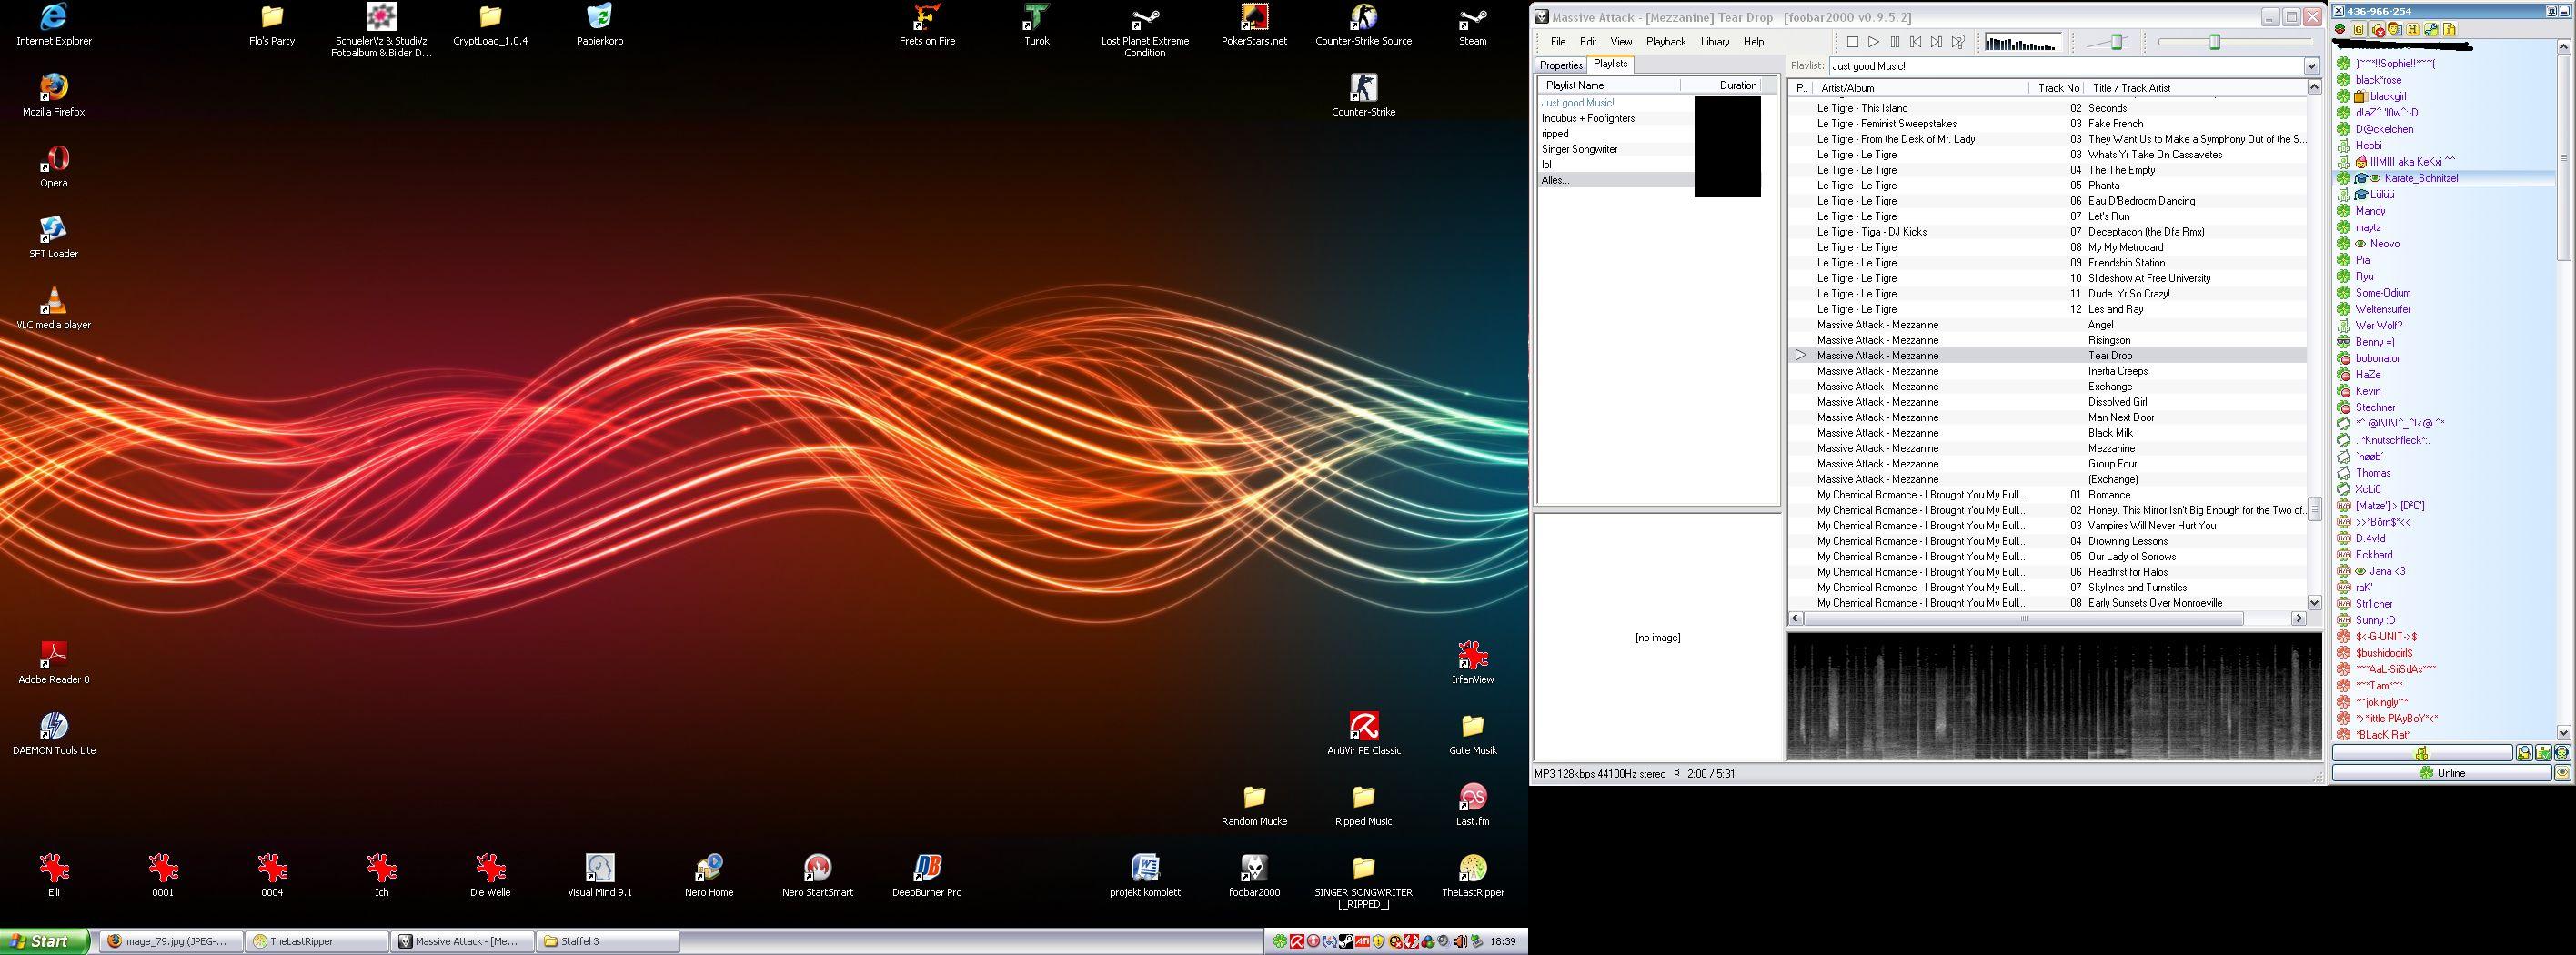Switch to the Properties tab
2576x955 pixels.
pos(1561,65)
